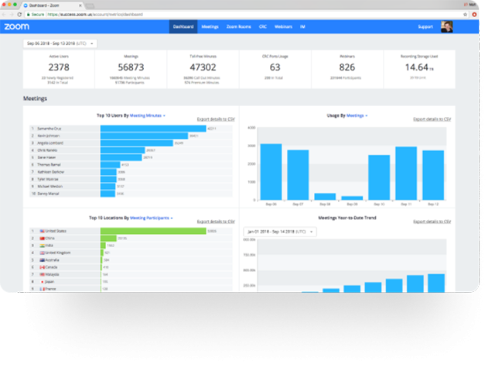Click the Webinars count 826
Image resolution: width=495 pixels, height=371 pixels.
click(347, 67)
